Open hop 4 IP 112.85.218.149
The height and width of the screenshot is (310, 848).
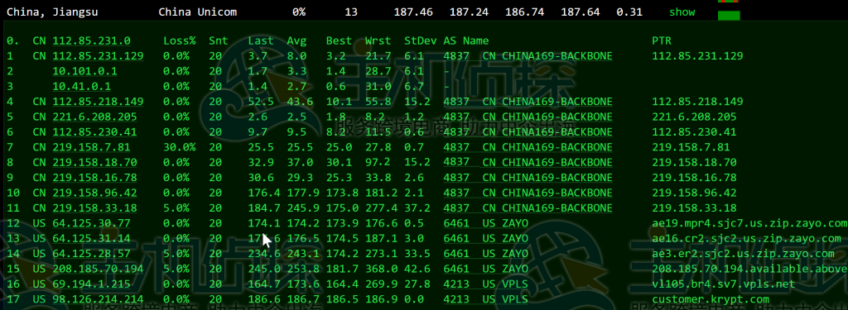pos(98,102)
